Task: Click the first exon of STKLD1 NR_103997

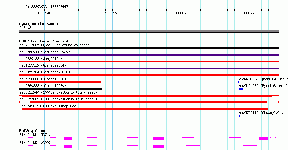Action: [68, 146]
